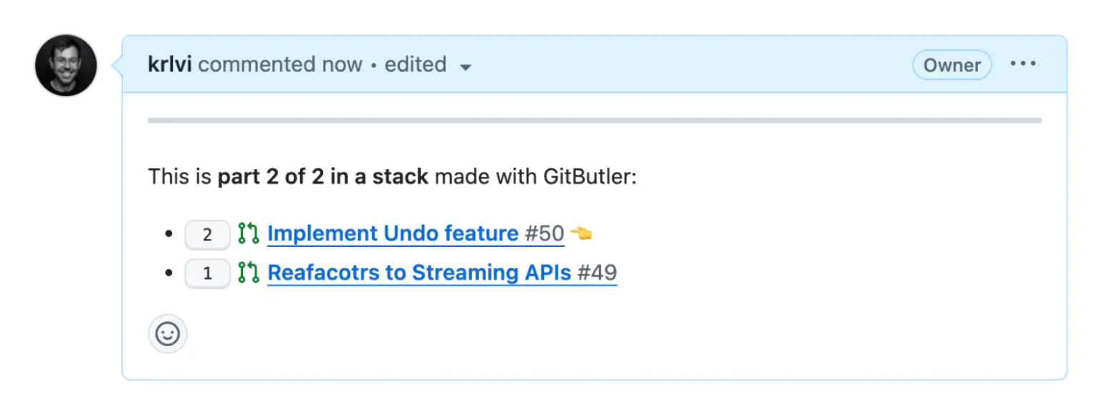Click the "commented now" timestamp

point(280,64)
